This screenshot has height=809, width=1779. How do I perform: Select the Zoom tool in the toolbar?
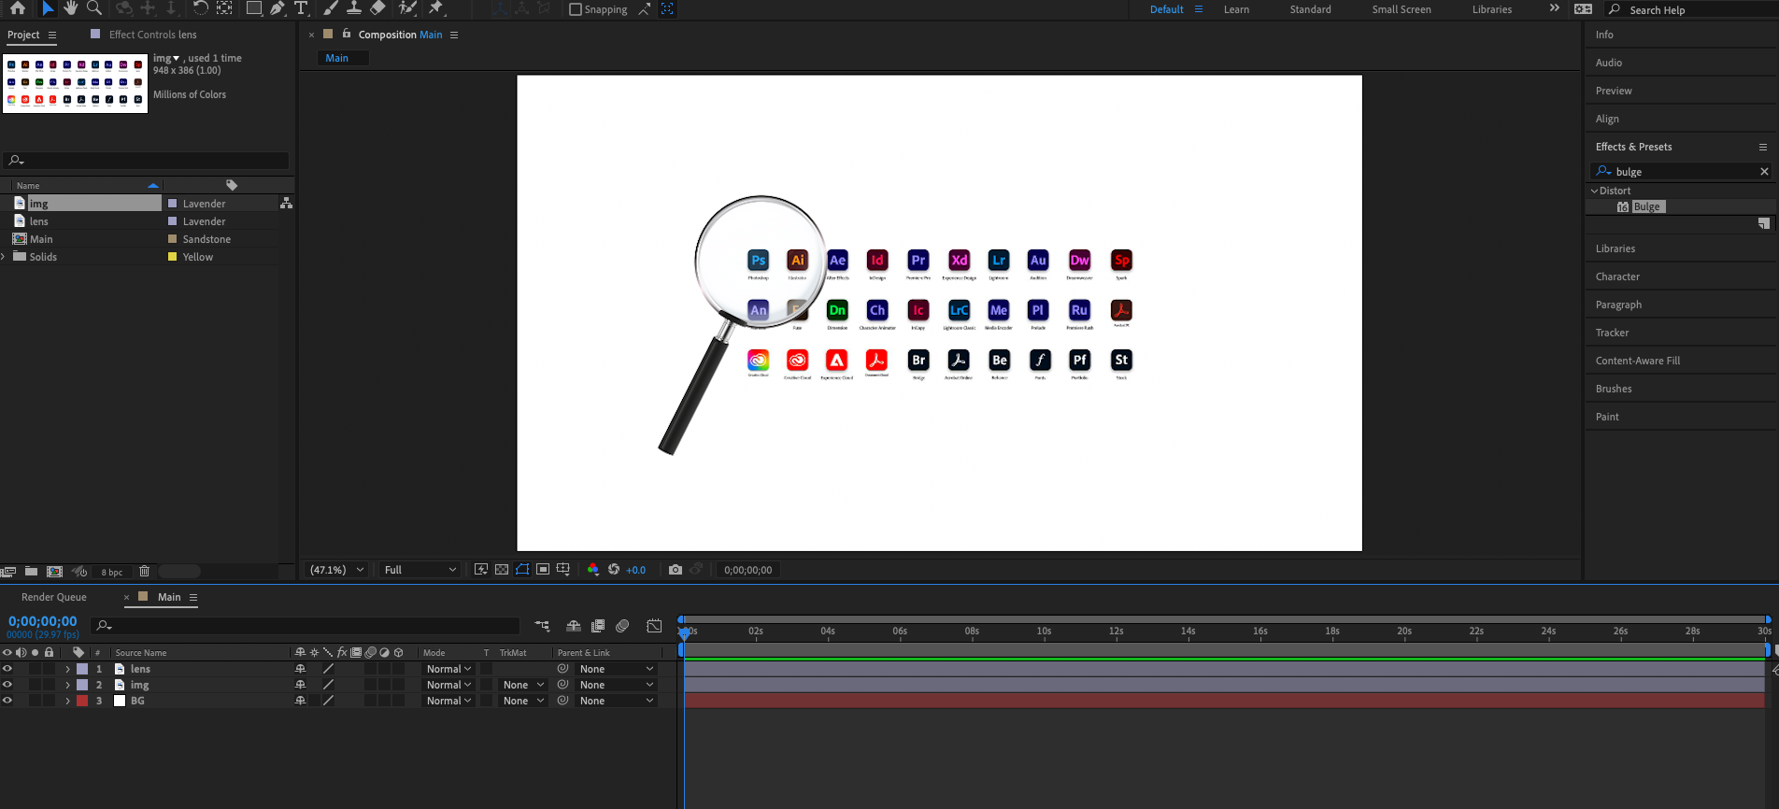click(x=94, y=8)
